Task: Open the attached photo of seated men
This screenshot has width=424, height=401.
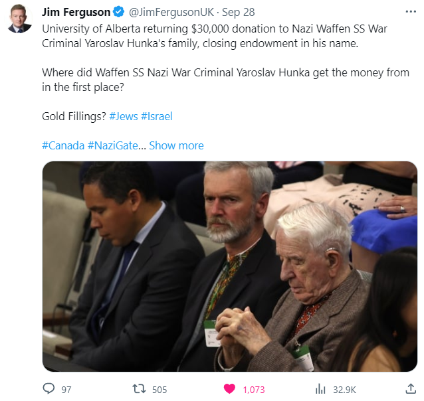Action: tap(229, 266)
